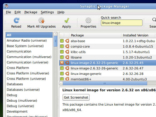Select the Cross Platform category

29,68
